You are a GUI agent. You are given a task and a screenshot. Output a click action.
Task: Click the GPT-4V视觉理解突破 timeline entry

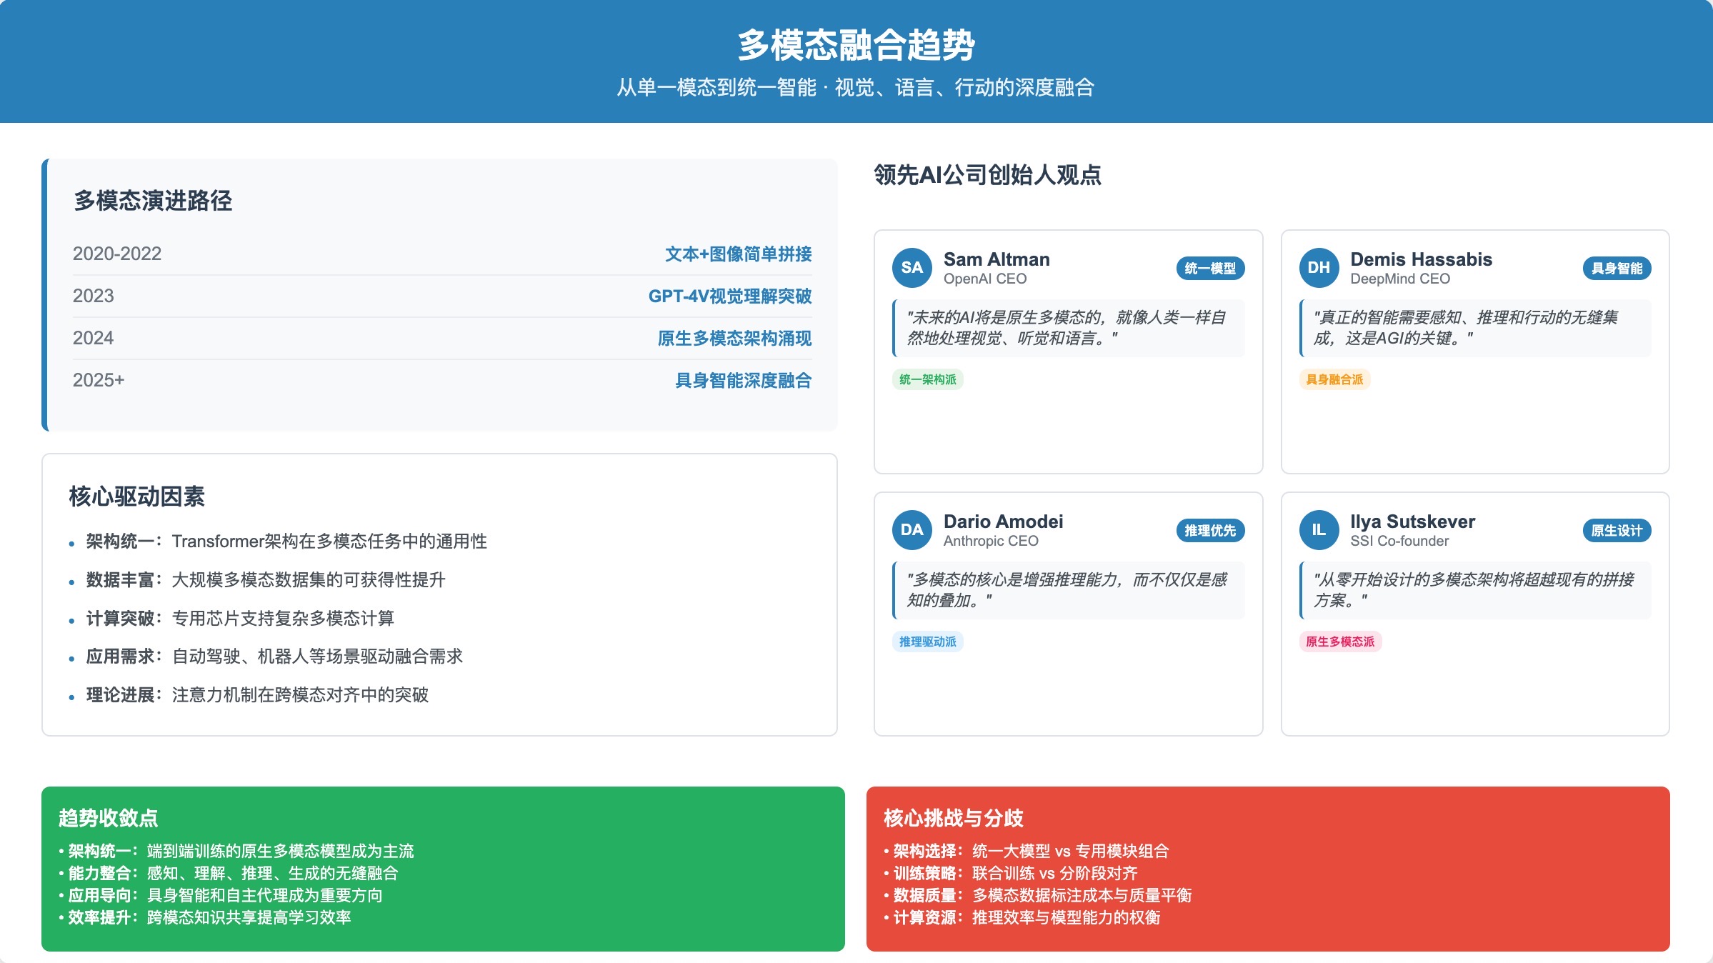coord(729,296)
